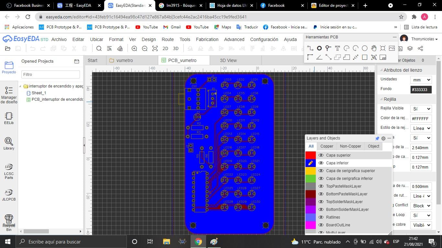The width and height of the screenshot is (442, 248).
Task: Open the Unidades mm dropdown
Action: (x=421, y=80)
